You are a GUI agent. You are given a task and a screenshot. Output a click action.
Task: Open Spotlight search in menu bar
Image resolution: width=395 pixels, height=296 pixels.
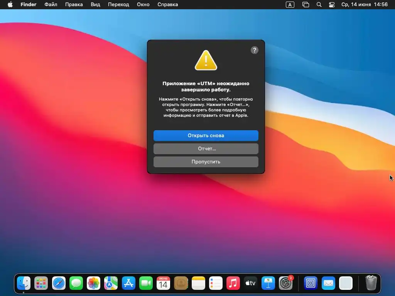tap(319, 5)
